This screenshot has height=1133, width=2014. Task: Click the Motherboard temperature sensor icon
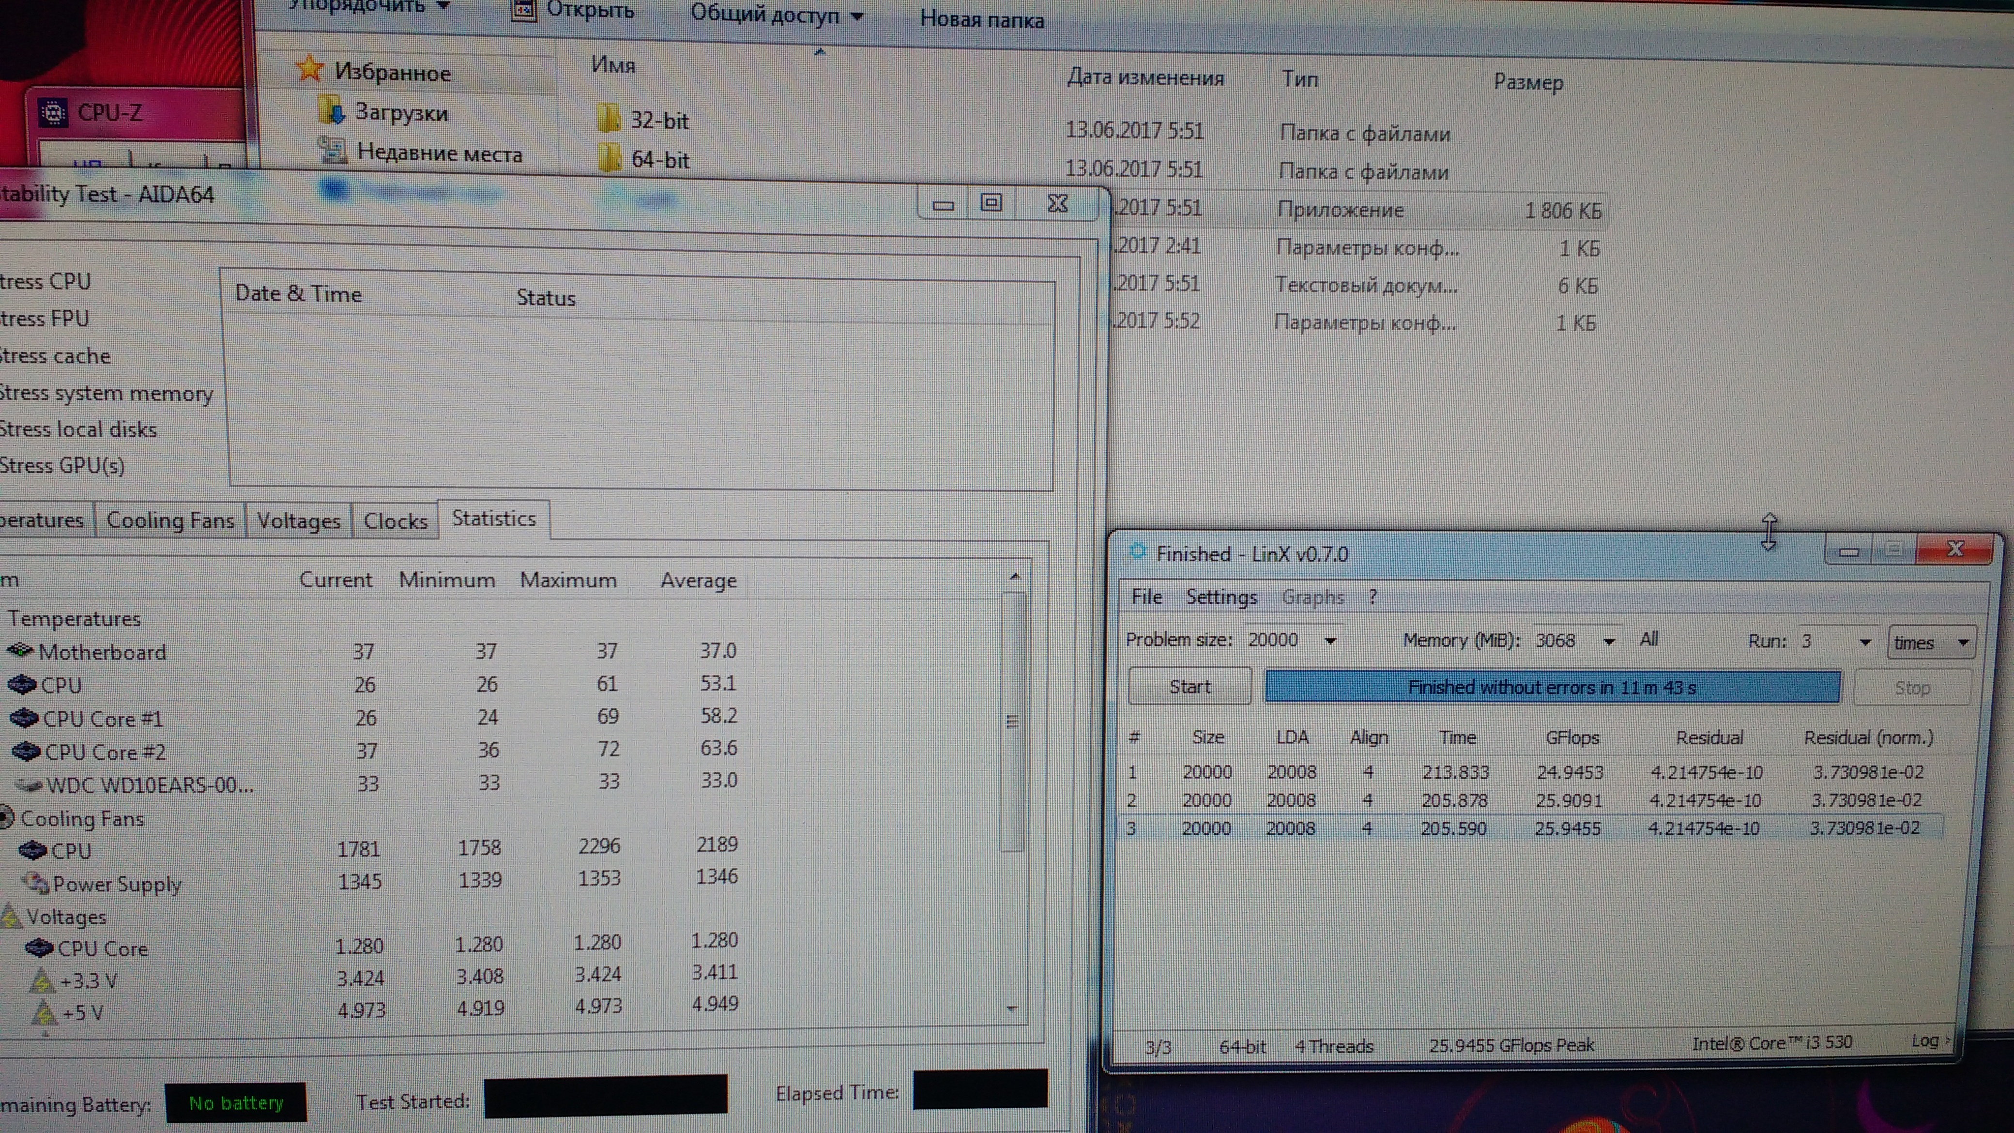point(20,651)
